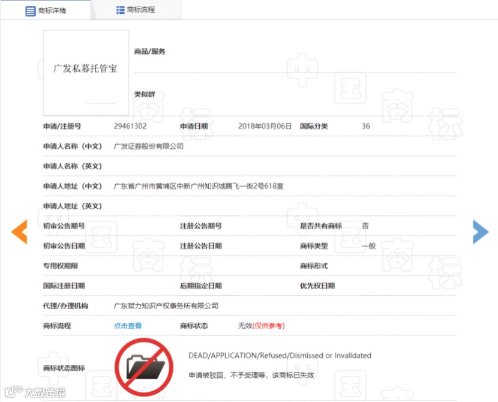
Task: Select the shared-trademark value 否
Action: click(365, 226)
